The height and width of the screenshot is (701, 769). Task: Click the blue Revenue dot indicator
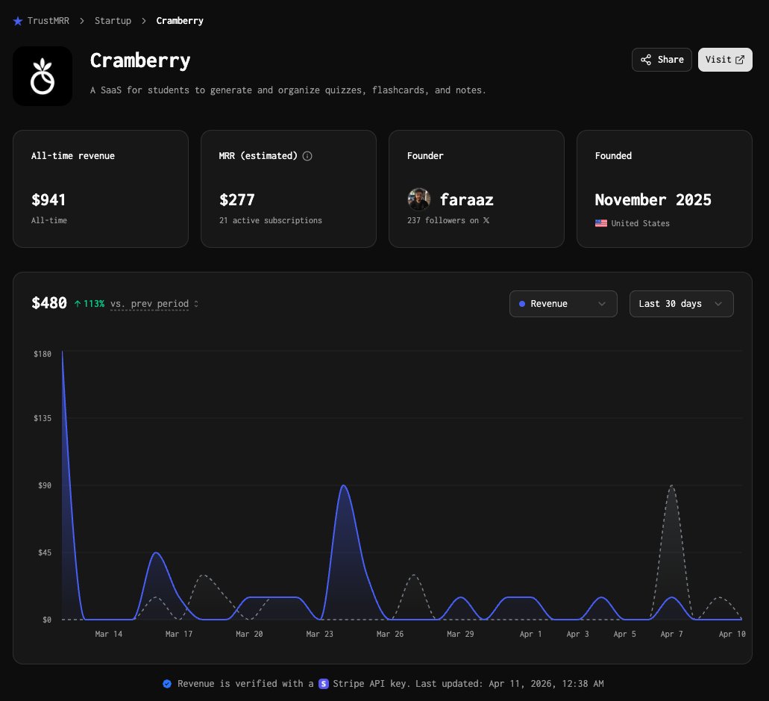[x=522, y=304]
